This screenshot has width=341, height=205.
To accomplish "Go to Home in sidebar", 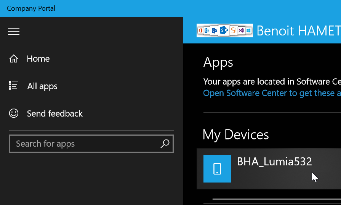I will (38, 59).
